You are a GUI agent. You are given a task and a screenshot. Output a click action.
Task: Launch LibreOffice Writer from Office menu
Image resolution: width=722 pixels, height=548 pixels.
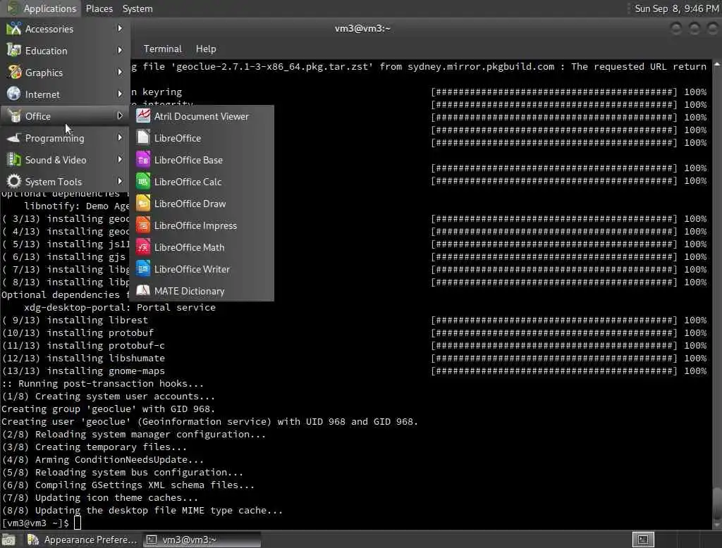click(202, 269)
